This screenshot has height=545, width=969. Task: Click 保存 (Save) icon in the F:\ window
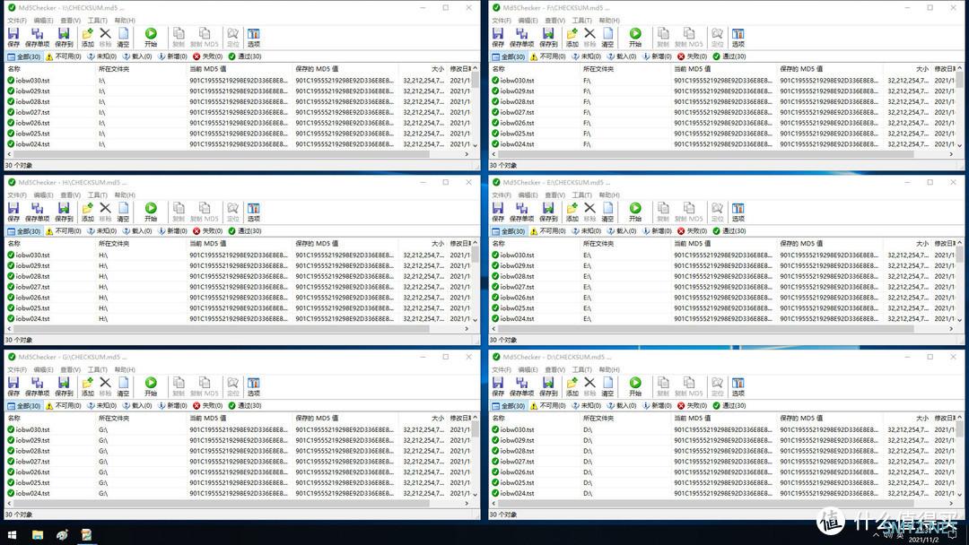tap(498, 37)
